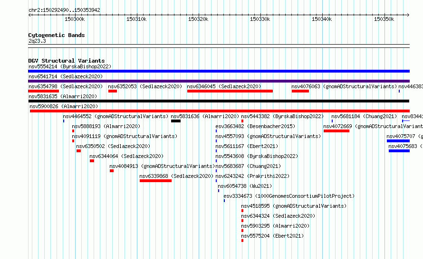Click the chr2:150292490..150353942 coordinates text
Viewport: 423px width, 259px height.
click(x=64, y=10)
